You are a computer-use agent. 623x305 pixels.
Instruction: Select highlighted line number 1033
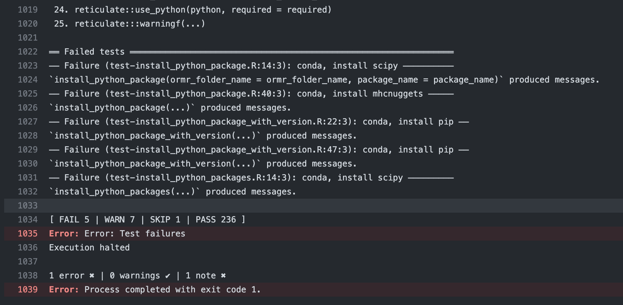28,206
